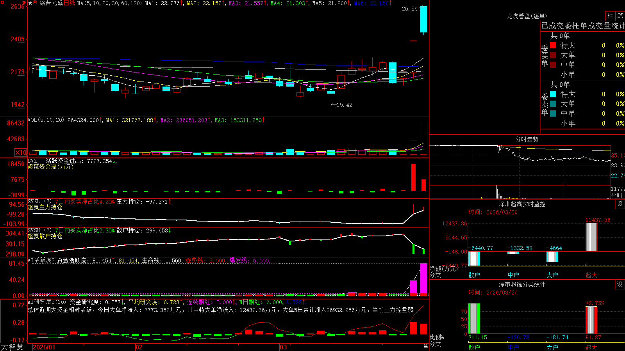Click the 铭普光磁 stock name
625x351 pixels.
51,3
